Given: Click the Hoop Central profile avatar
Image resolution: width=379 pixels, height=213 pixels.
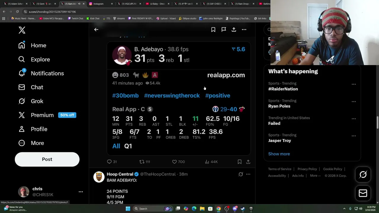Looking at the screenshot, I should pos(99,177).
